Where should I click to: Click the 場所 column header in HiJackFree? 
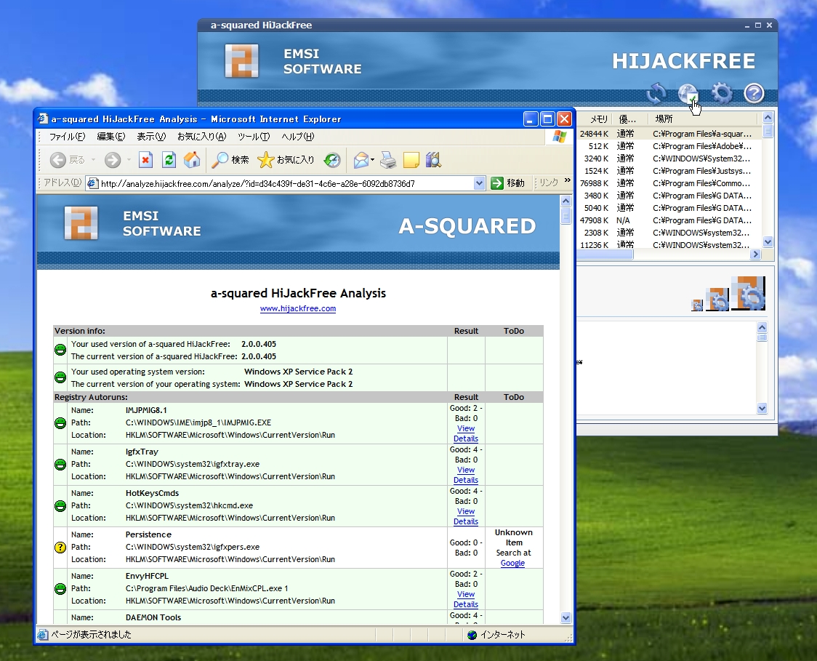click(x=702, y=119)
